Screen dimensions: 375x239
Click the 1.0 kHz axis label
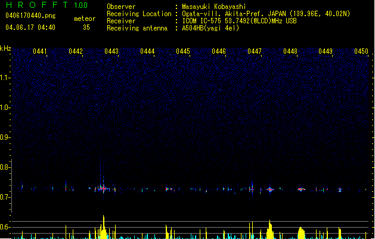click(5, 108)
